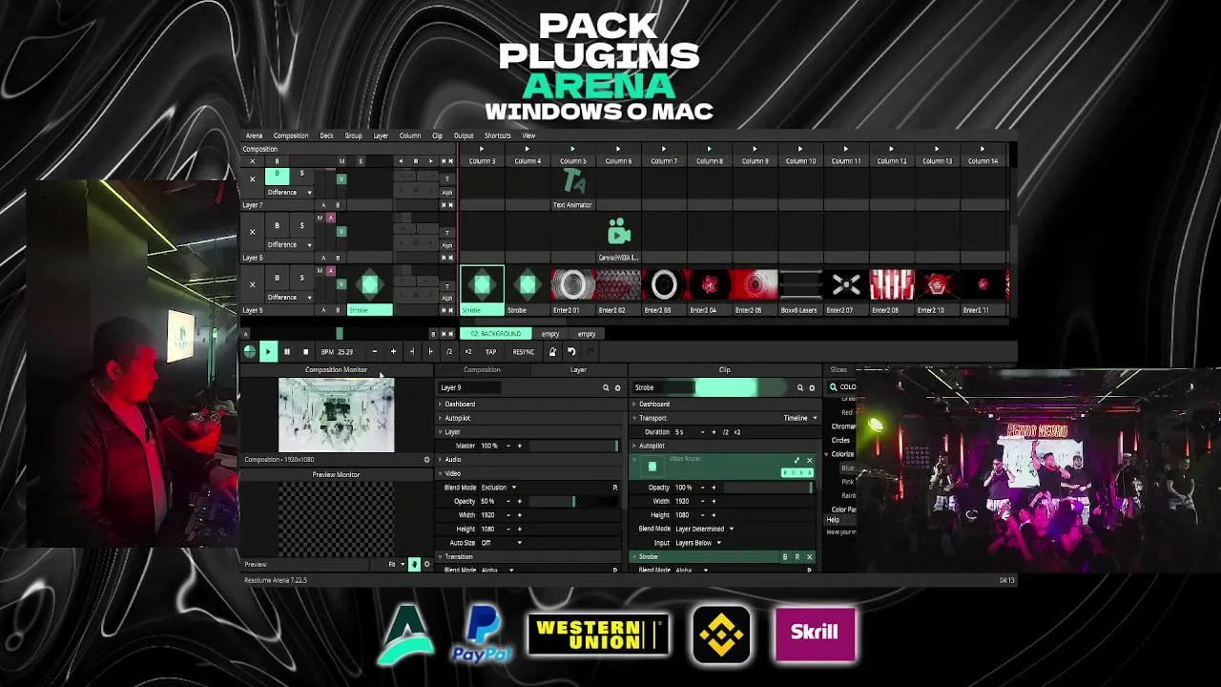The width and height of the screenshot is (1221, 687).
Task: Open Layer 7 Difference blend dropdown
Action: (289, 193)
